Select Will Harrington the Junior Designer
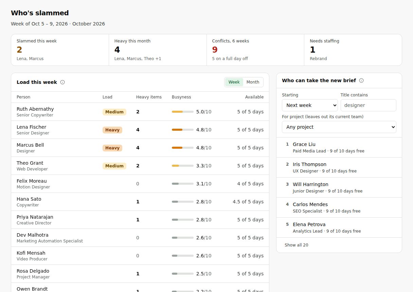 click(x=339, y=187)
